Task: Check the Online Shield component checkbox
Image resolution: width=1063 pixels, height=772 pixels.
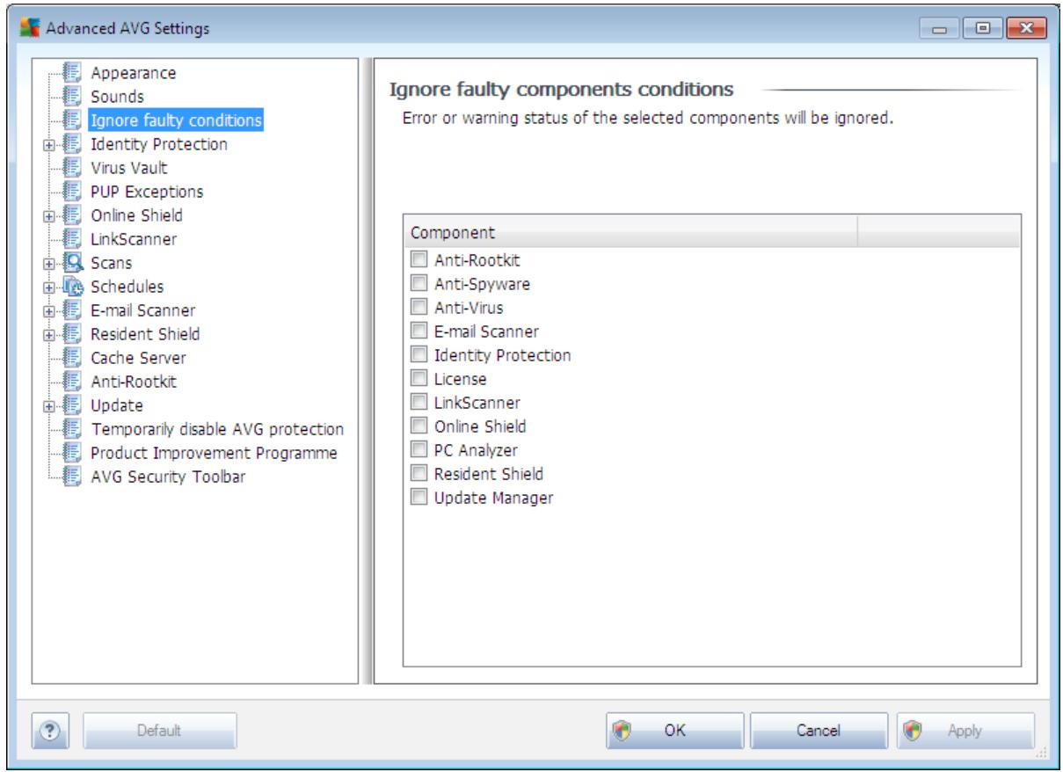Action: pyautogui.click(x=419, y=426)
